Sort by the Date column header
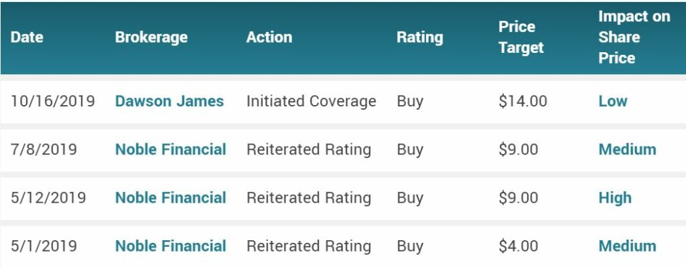 (x=27, y=37)
